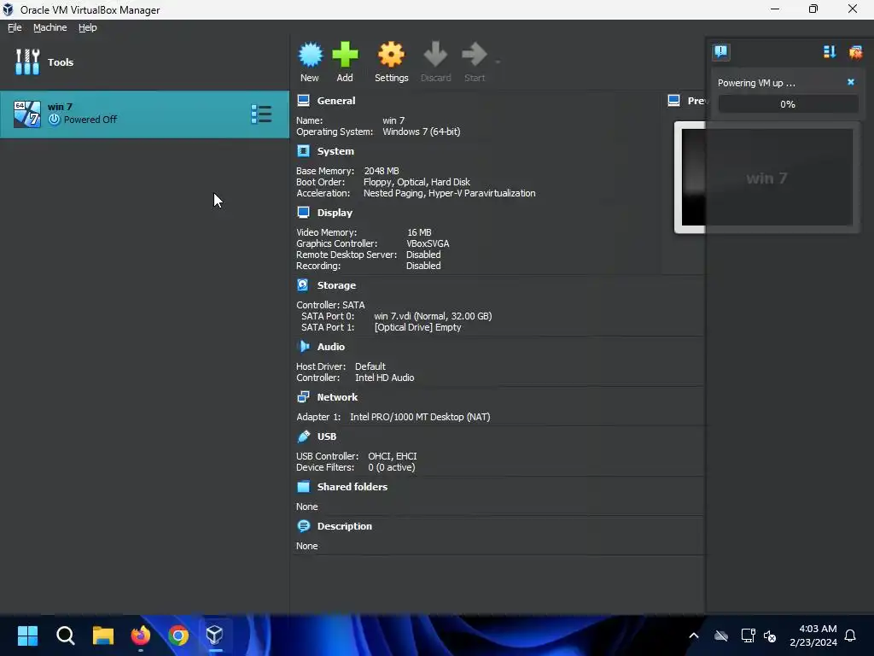Image resolution: width=874 pixels, height=656 pixels.
Task: Click the Intel PRO/1000 MT Desktop adapter text
Action: coord(420,417)
